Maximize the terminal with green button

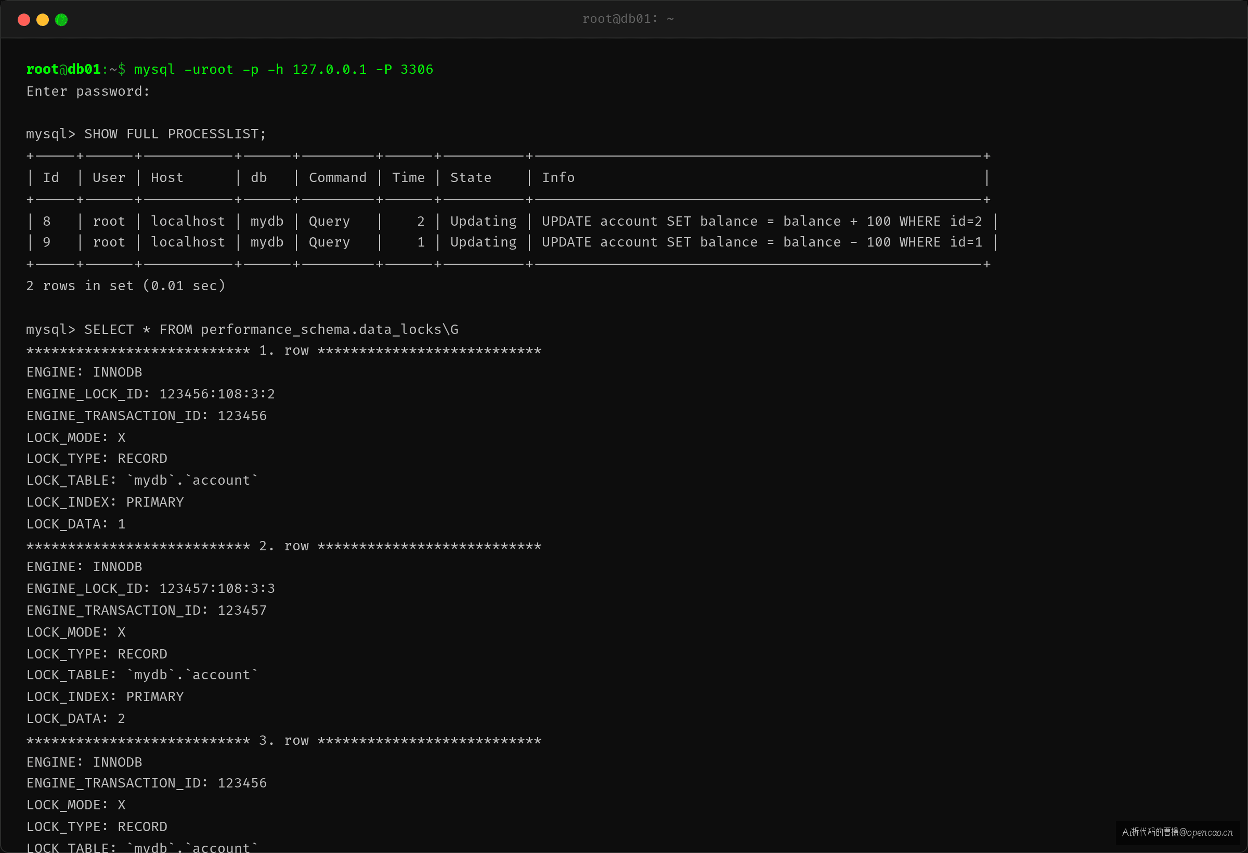point(61,20)
